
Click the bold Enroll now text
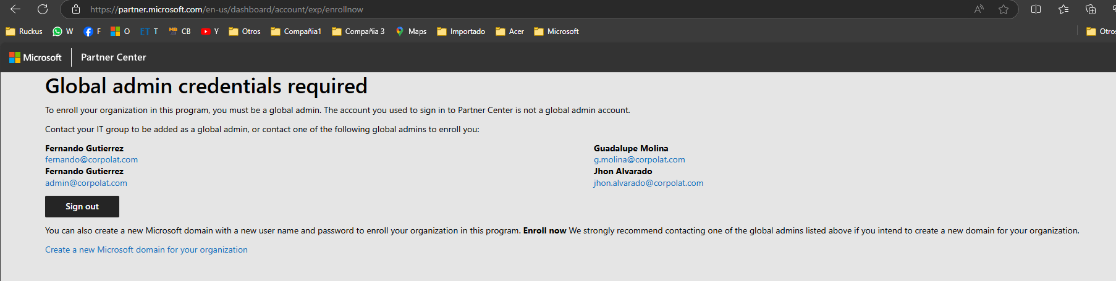click(x=545, y=231)
